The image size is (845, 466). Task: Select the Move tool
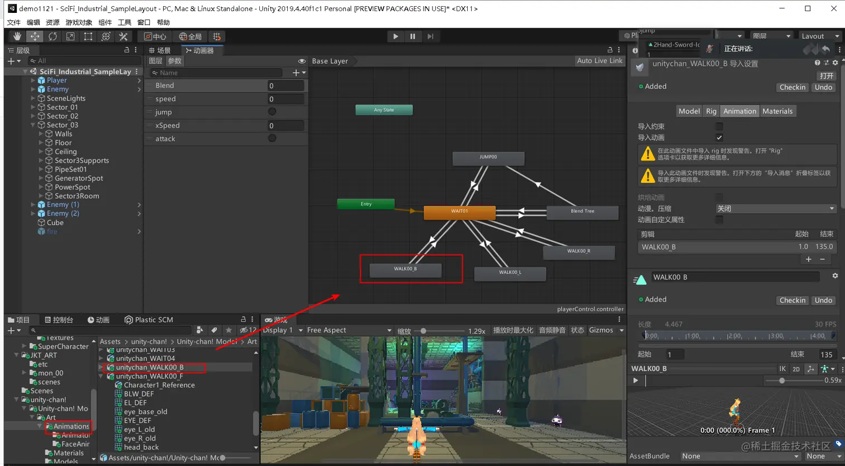35,36
